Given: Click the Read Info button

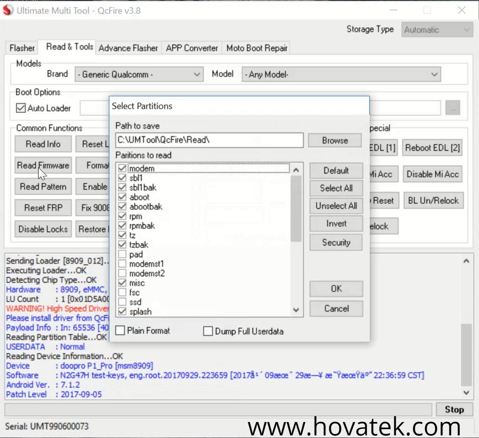Looking at the screenshot, I should (x=43, y=144).
